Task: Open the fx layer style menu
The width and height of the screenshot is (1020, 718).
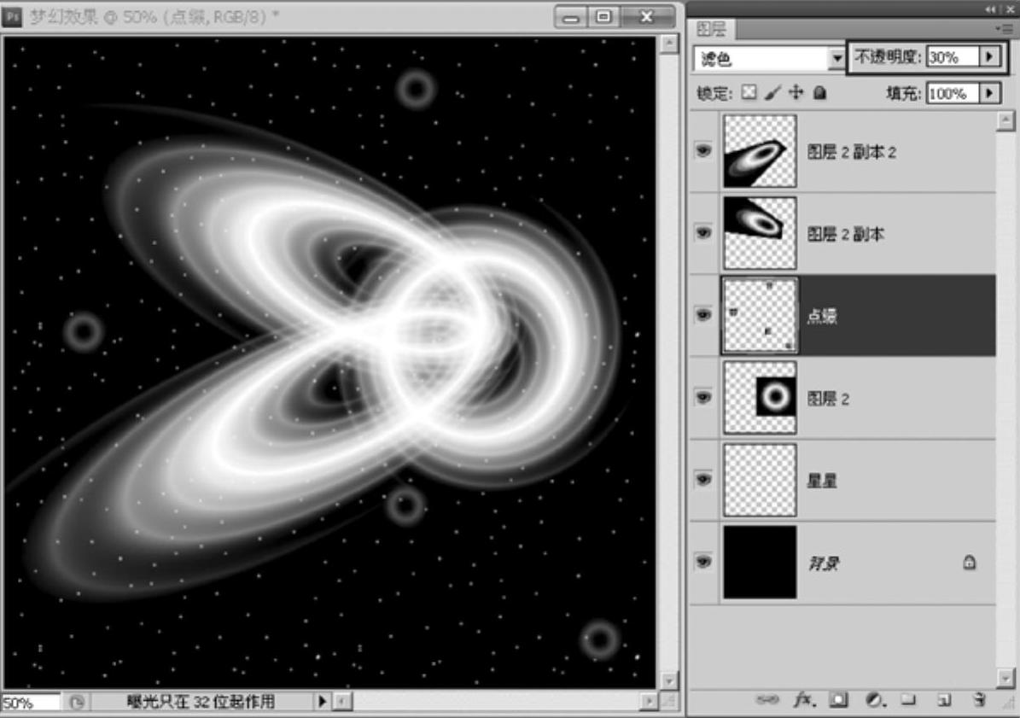Action: [x=804, y=700]
